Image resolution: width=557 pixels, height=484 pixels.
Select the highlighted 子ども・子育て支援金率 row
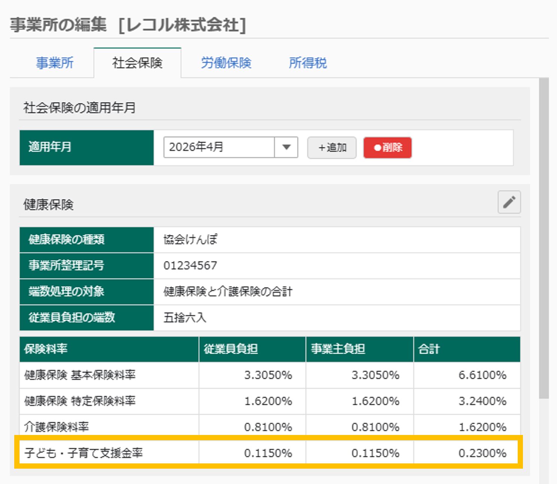[x=262, y=453]
